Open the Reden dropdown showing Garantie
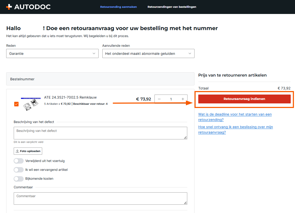 point(52,53)
